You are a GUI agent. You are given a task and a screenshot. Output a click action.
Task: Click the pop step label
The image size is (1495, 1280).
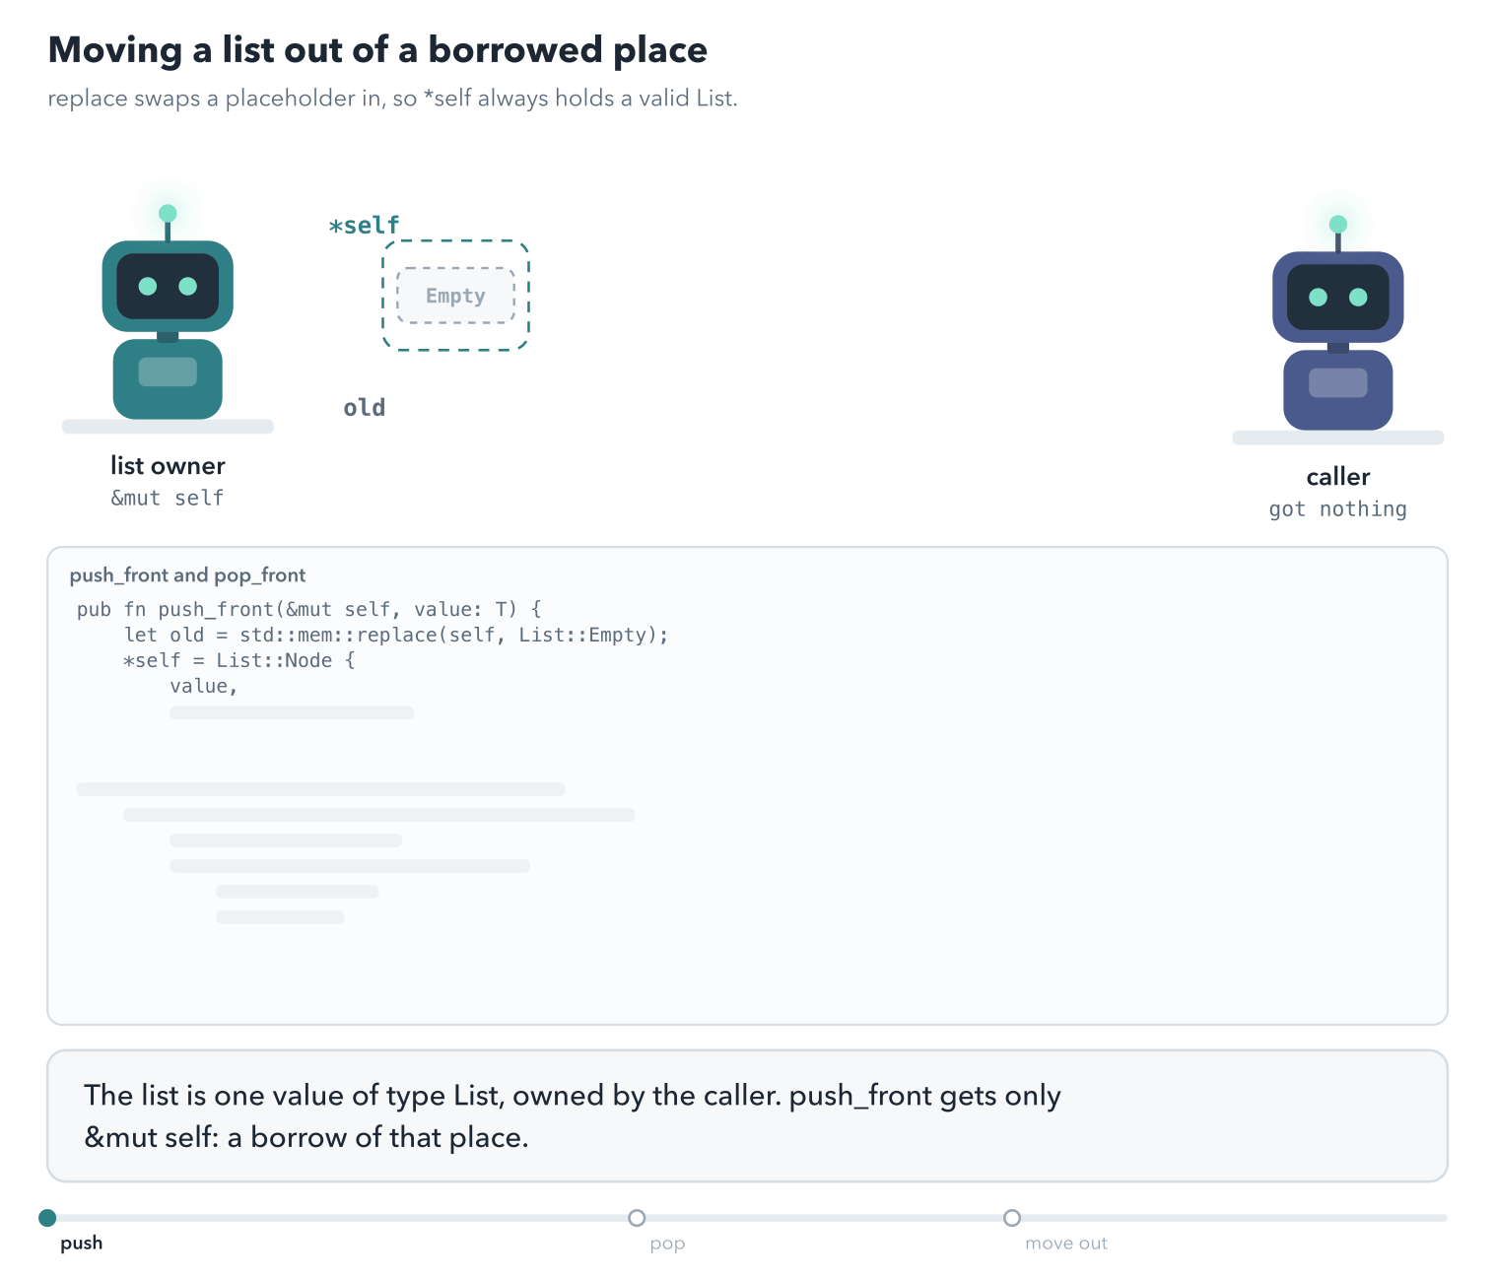(x=667, y=1244)
